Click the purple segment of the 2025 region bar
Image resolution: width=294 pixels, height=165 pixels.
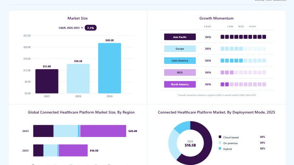point(73,150)
